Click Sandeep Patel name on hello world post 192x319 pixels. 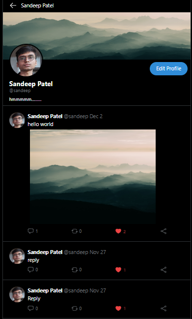(x=45, y=116)
